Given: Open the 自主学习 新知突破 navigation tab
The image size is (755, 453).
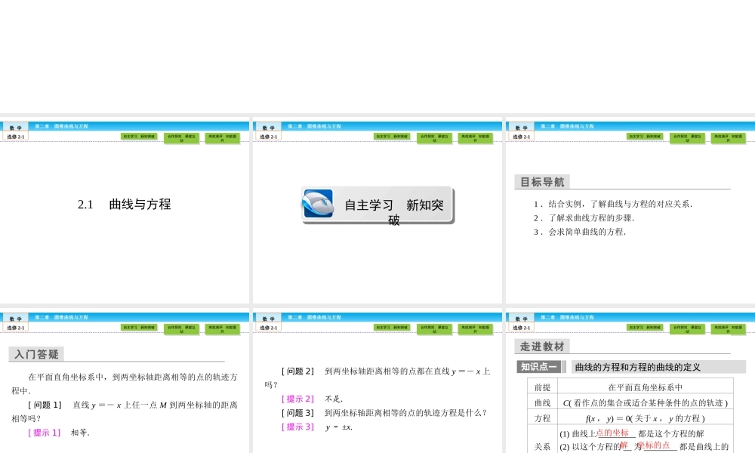Looking at the screenshot, I should click(140, 137).
